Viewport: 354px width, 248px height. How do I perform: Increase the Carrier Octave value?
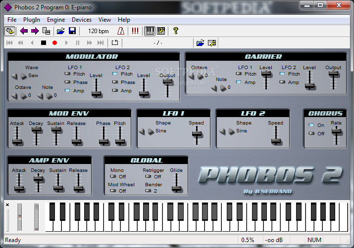point(201,76)
